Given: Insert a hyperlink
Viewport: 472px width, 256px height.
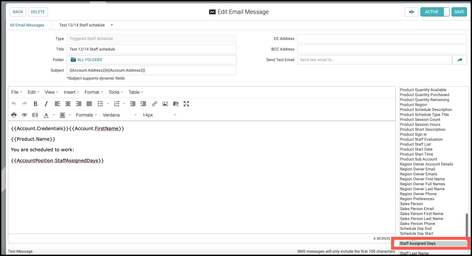Looking at the screenshot, I should pos(155,104).
